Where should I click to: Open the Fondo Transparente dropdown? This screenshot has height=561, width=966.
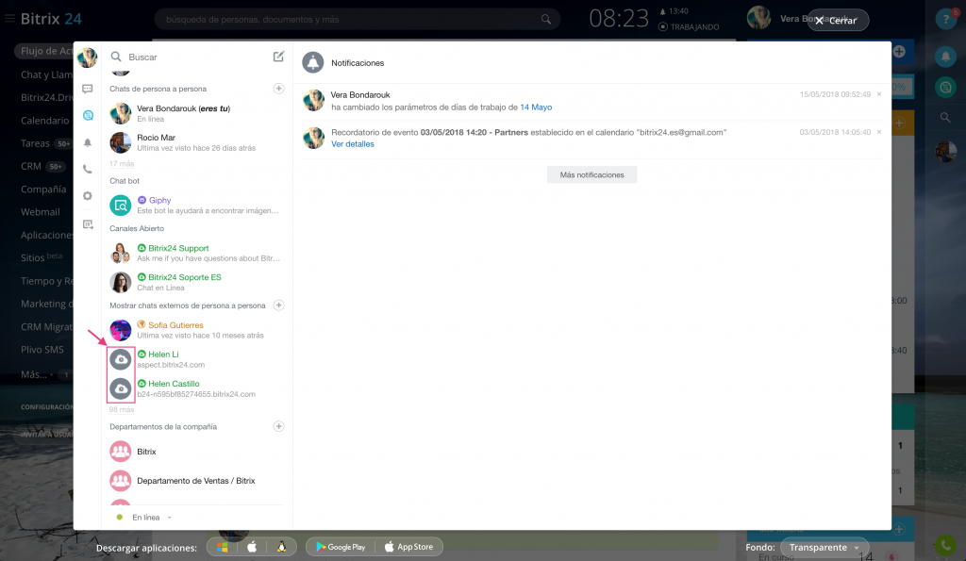click(824, 547)
